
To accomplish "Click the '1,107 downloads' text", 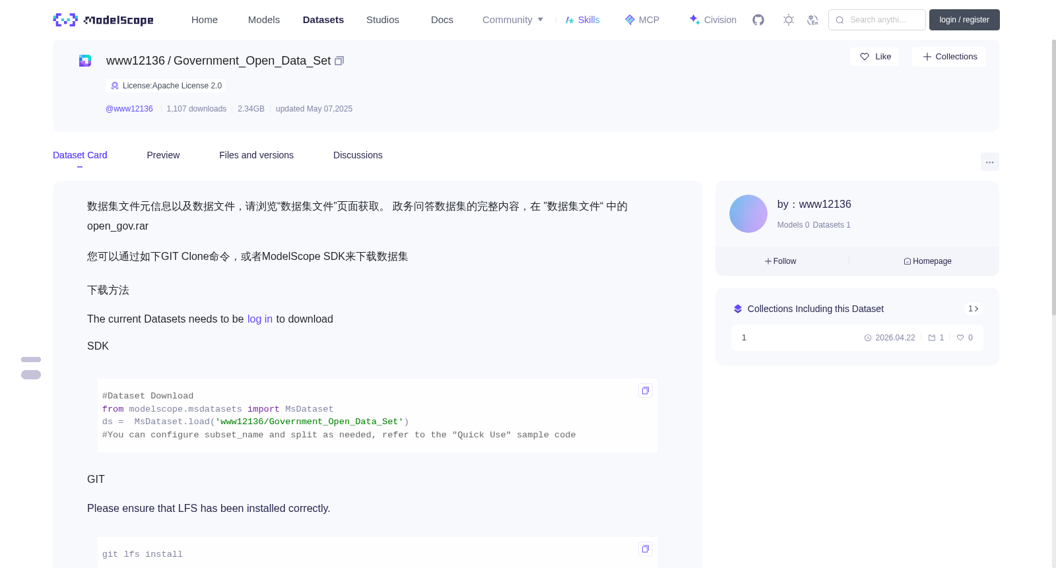I will click(197, 109).
